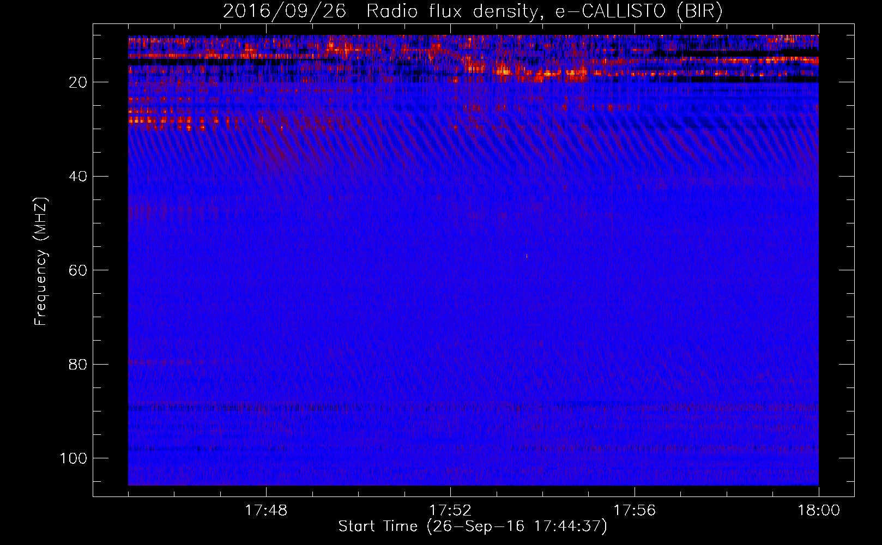Click the '20' frequency tick label
Viewport: 882px width, 545px height.
pos(77,82)
